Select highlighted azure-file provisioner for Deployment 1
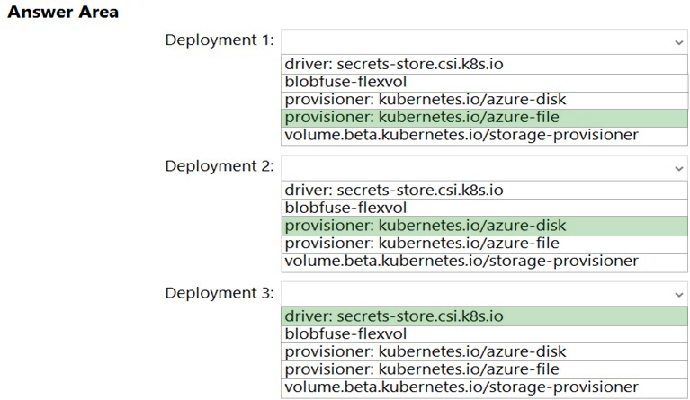Image resolution: width=690 pixels, height=400 pixels. coord(422,117)
